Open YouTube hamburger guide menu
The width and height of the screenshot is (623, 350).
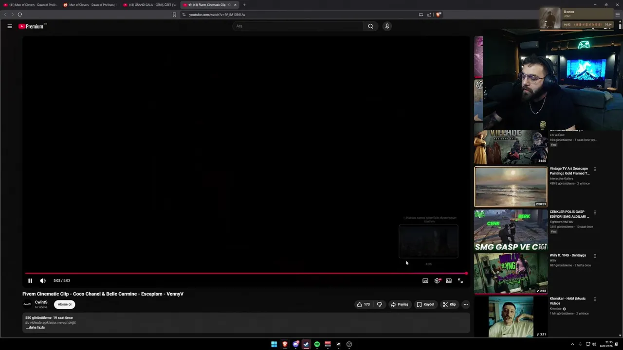pyautogui.click(x=10, y=26)
